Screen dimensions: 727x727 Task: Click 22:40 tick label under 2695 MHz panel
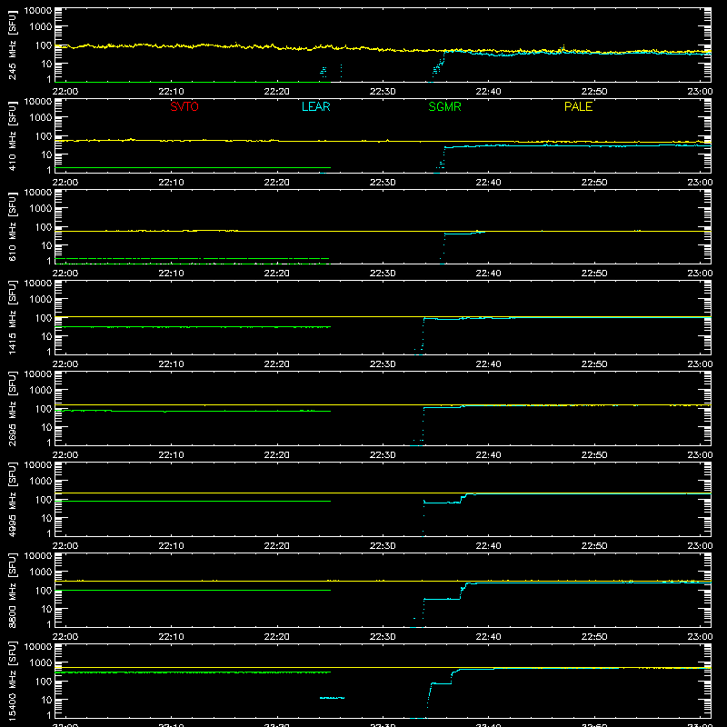click(x=488, y=455)
